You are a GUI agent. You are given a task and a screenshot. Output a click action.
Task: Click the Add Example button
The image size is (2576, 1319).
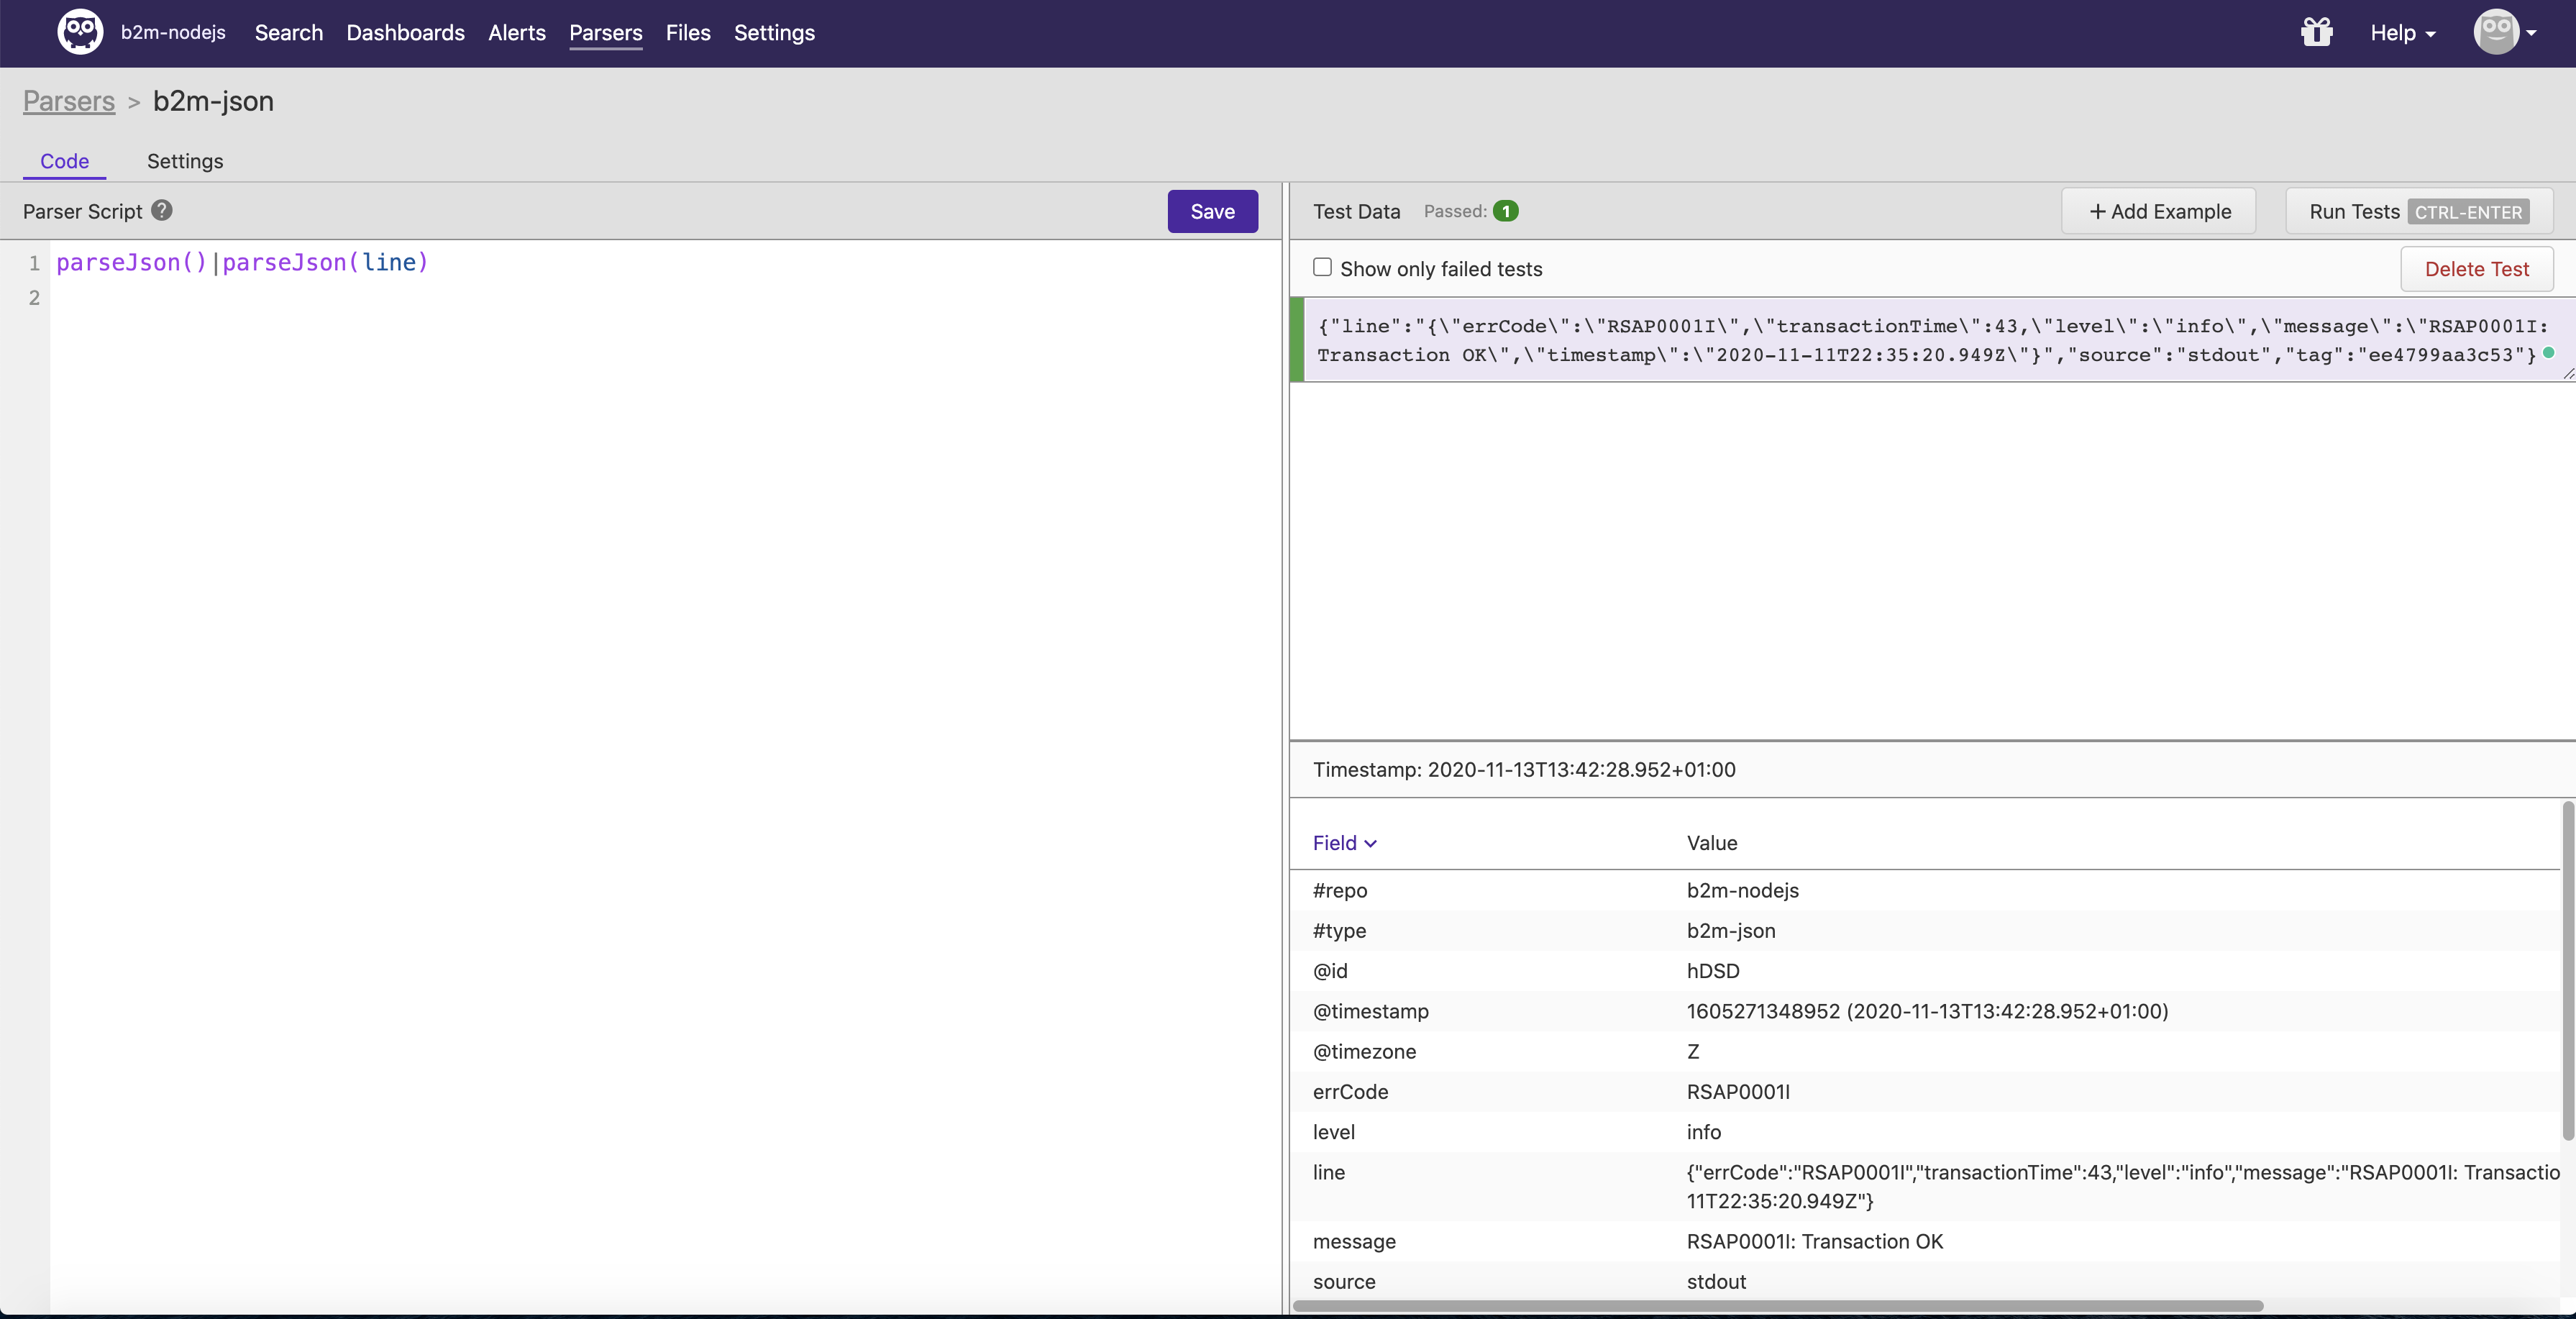coord(2158,211)
